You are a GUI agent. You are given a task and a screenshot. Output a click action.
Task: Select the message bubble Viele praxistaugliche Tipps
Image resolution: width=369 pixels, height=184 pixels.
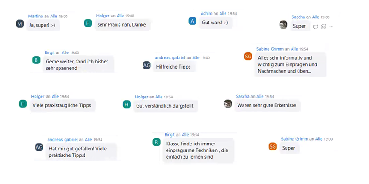tap(63, 105)
